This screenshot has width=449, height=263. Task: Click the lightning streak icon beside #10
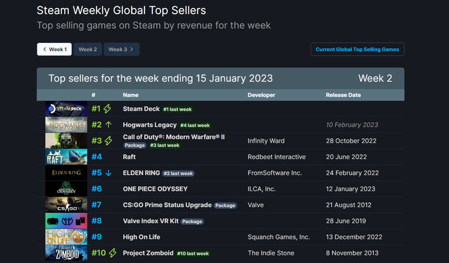pos(113,253)
